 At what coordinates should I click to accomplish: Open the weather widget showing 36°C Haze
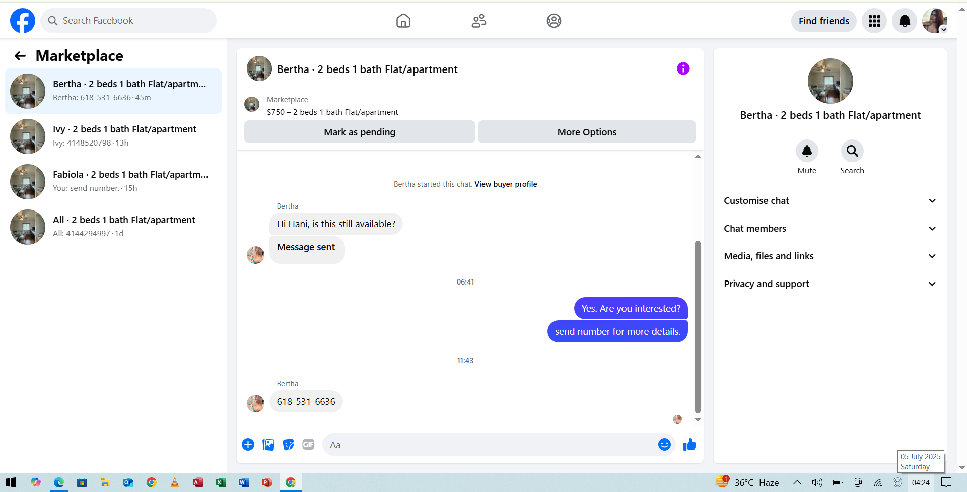[x=747, y=482]
